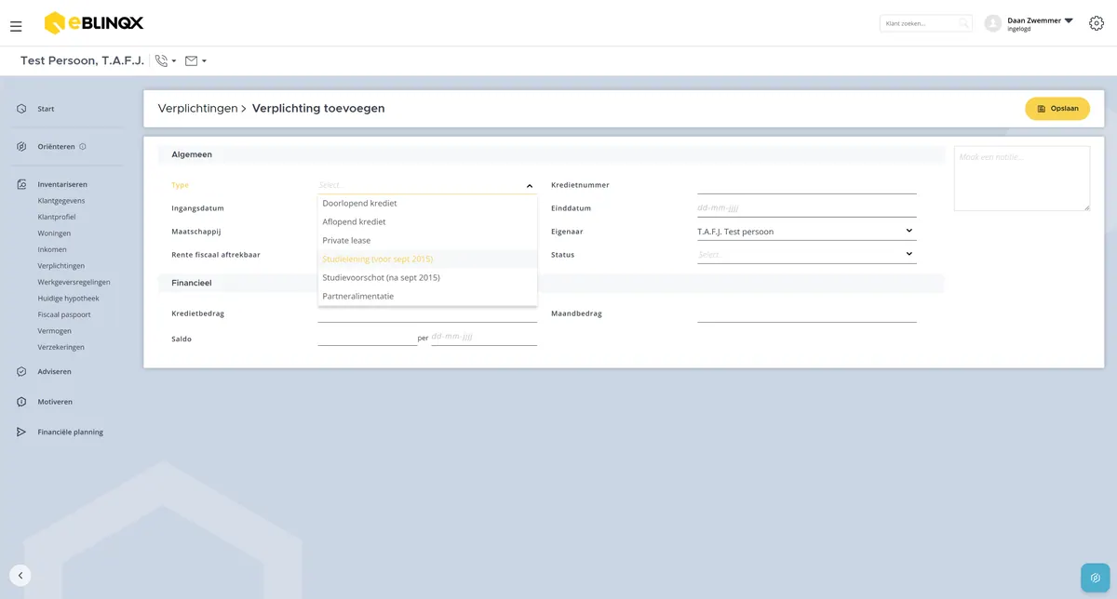
Task: Select Doorlopend krediet option
Action: (427, 203)
